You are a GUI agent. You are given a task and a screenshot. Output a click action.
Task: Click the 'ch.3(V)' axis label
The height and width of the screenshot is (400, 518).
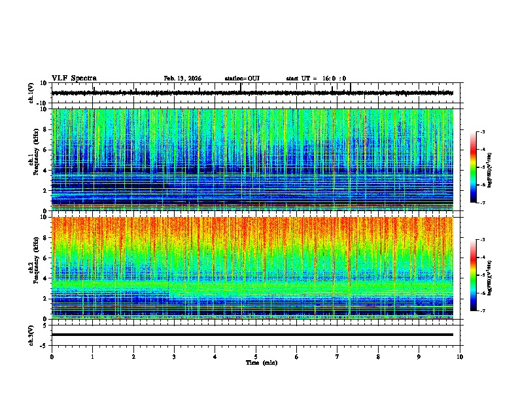click(31, 335)
